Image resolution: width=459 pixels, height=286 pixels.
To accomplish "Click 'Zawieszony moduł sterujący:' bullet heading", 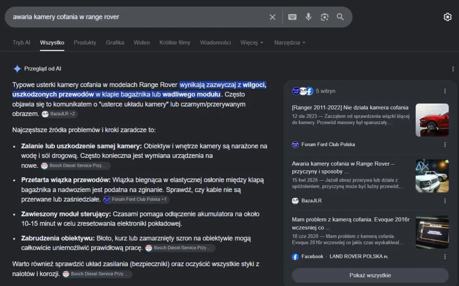I will point(66,214).
